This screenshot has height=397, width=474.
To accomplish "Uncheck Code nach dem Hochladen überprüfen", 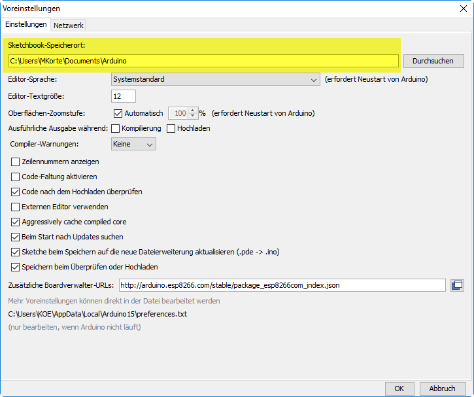I will point(16,192).
